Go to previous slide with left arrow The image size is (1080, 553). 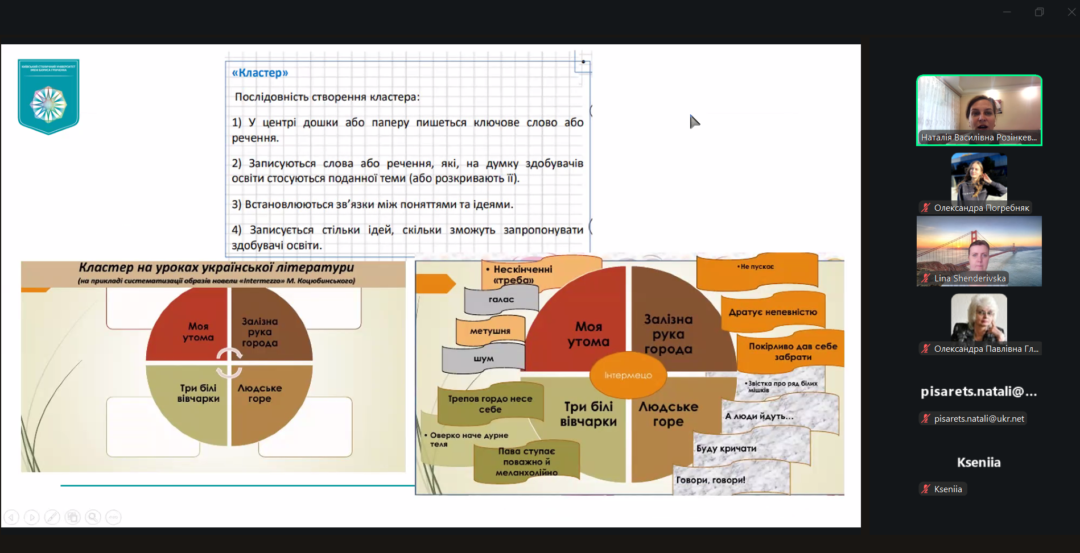[x=11, y=517]
